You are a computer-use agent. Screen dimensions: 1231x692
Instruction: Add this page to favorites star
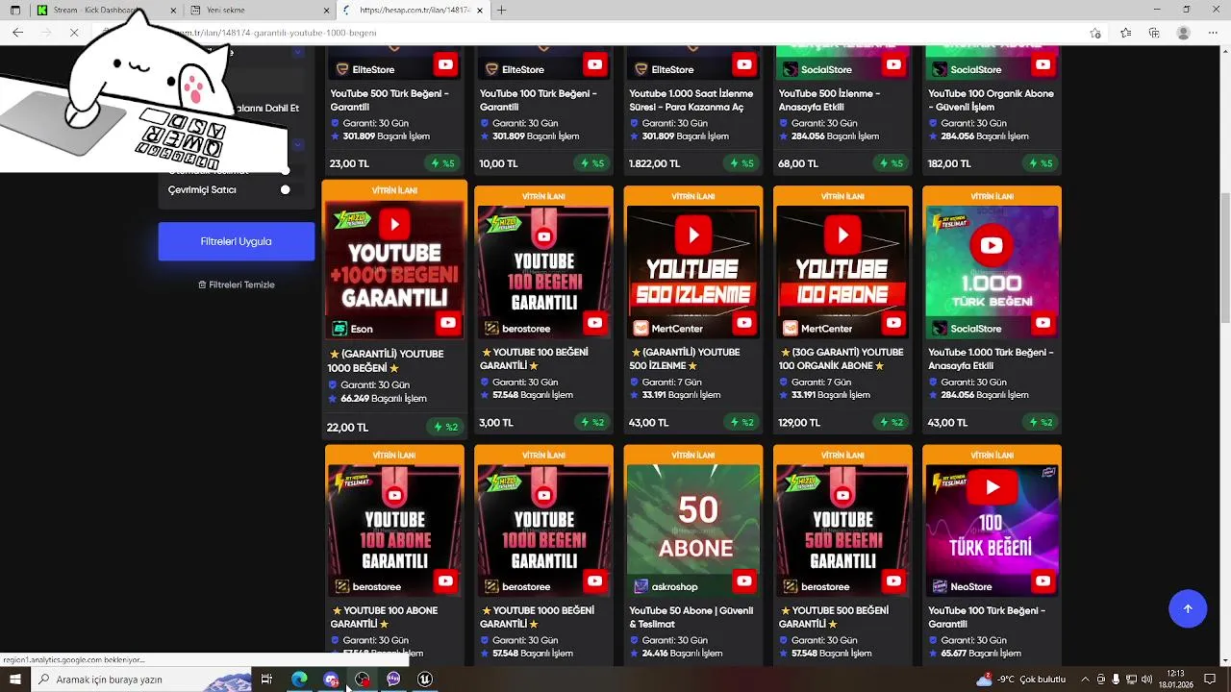click(x=1095, y=33)
